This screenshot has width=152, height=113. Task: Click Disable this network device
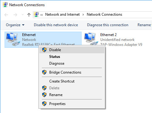[x=56, y=25]
